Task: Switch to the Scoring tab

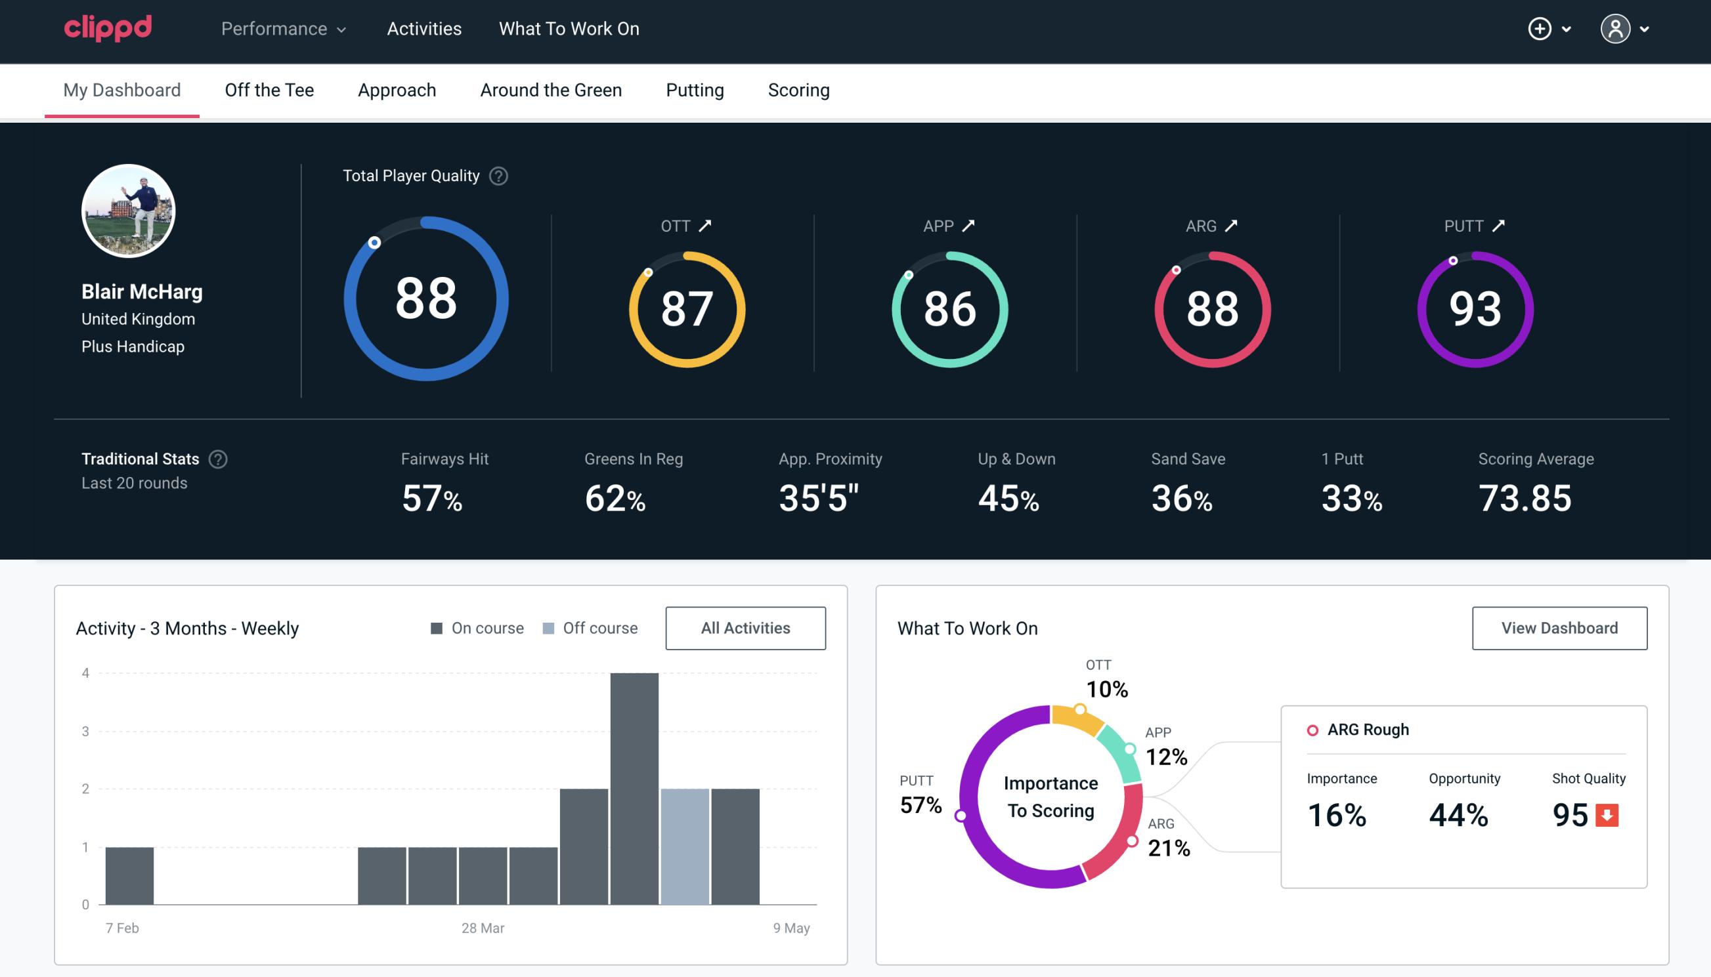Action: pos(799,89)
